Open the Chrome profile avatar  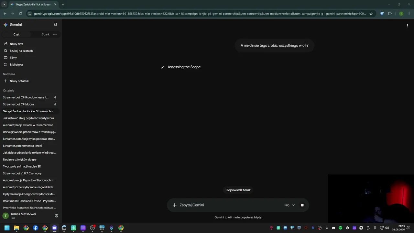pos(401,14)
